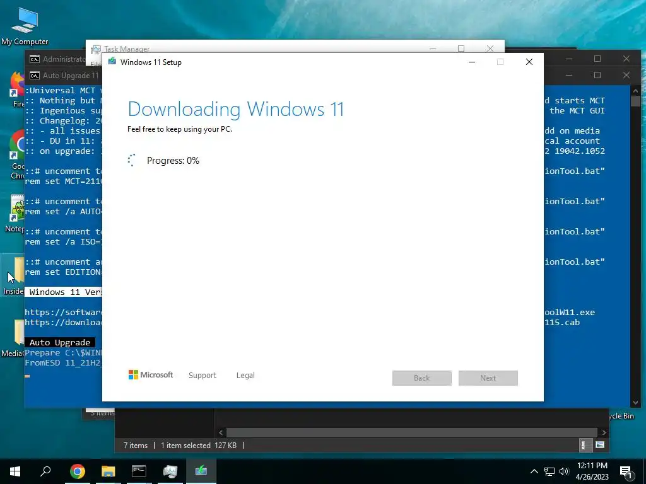Click the disabled Next button in Setup
Image resolution: width=646 pixels, height=484 pixels.
[488, 378]
